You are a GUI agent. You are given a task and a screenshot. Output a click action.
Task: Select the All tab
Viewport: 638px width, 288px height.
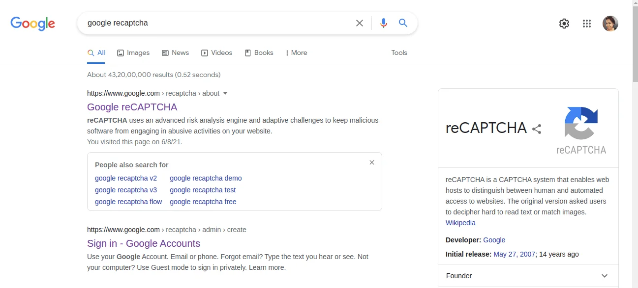(96, 52)
